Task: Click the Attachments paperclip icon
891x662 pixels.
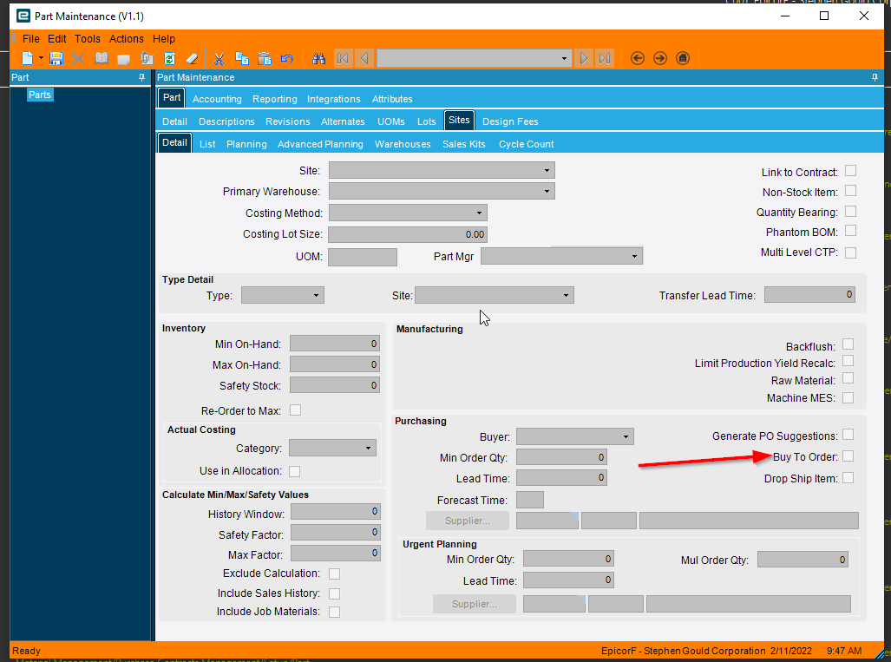Action: pos(147,58)
